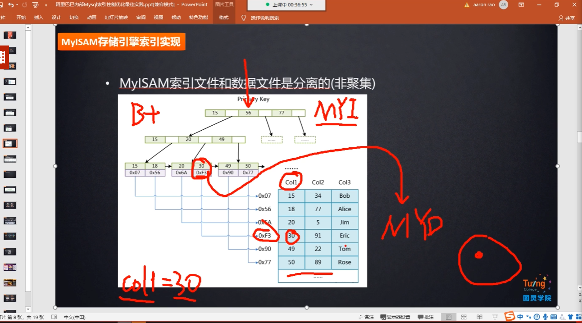Switch to the 幻灯片放映 tab
The height and width of the screenshot is (323, 582).
click(116, 18)
